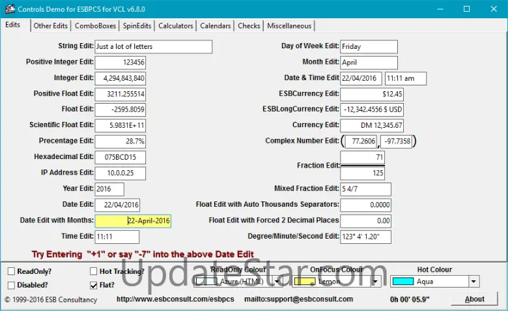Click the Lemon colour swatch
The width and height of the screenshot is (508, 311).
point(305,282)
